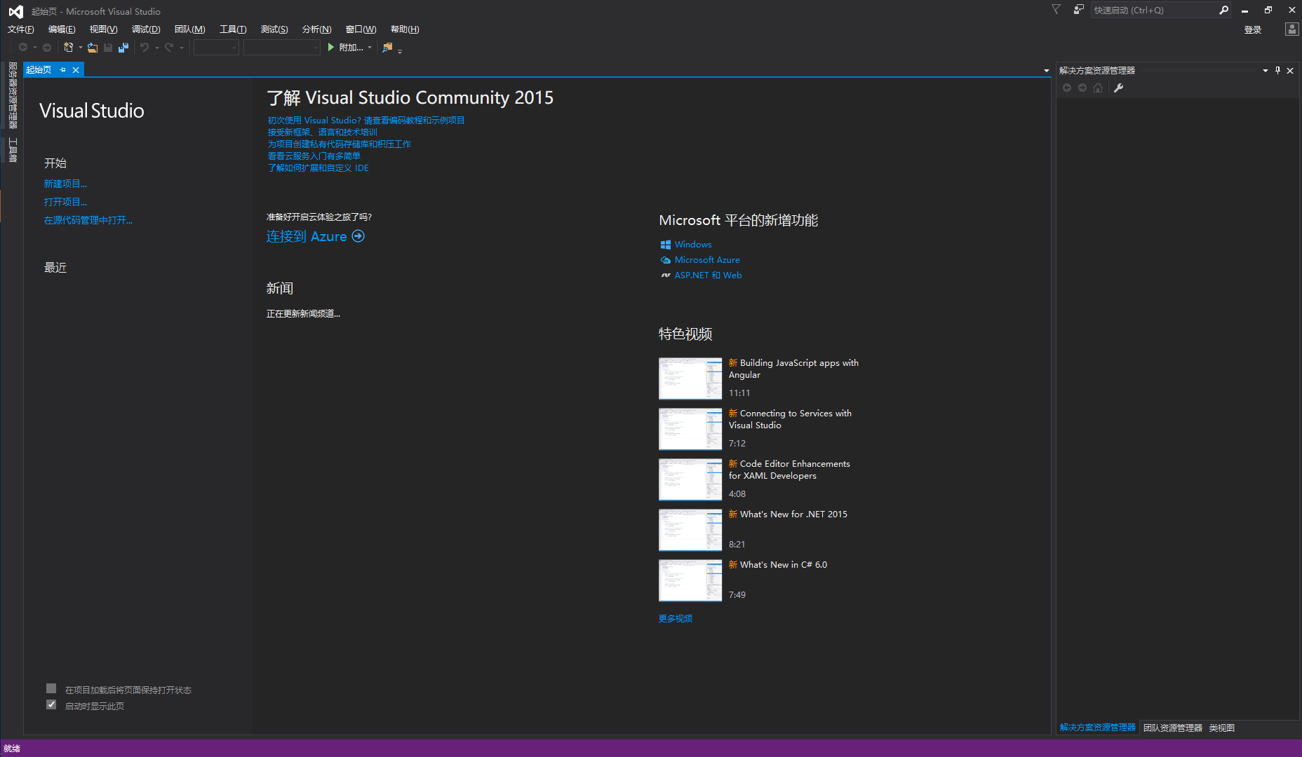The height and width of the screenshot is (757, 1302).
Task: Open the 解决方案资源管理器 window position menu arrow
Action: click(x=1266, y=70)
